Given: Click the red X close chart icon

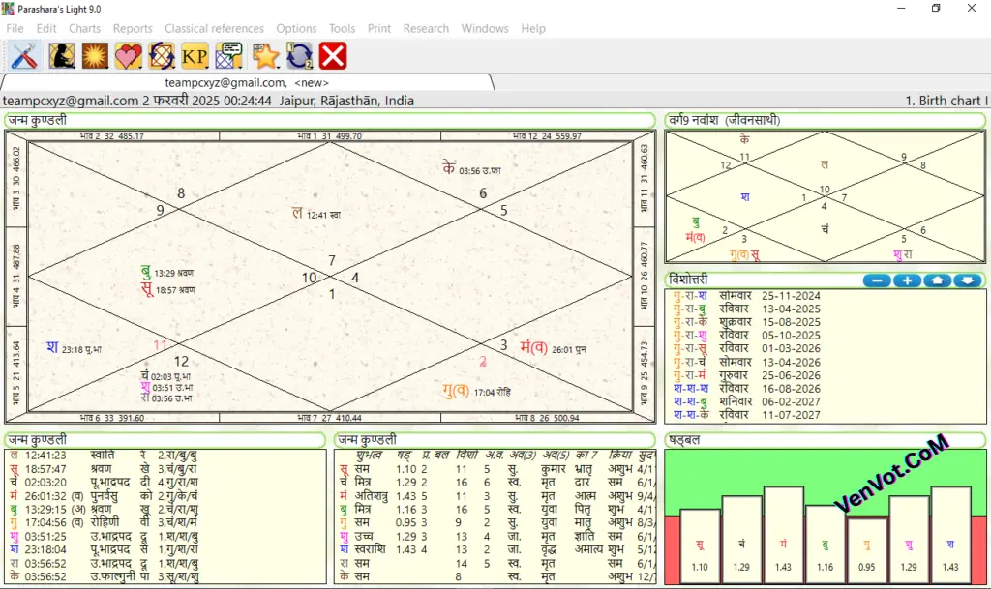Looking at the screenshot, I should [x=333, y=56].
